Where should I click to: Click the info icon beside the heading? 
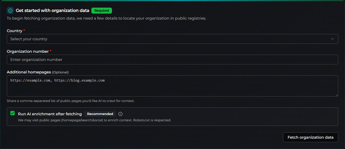click(10, 11)
